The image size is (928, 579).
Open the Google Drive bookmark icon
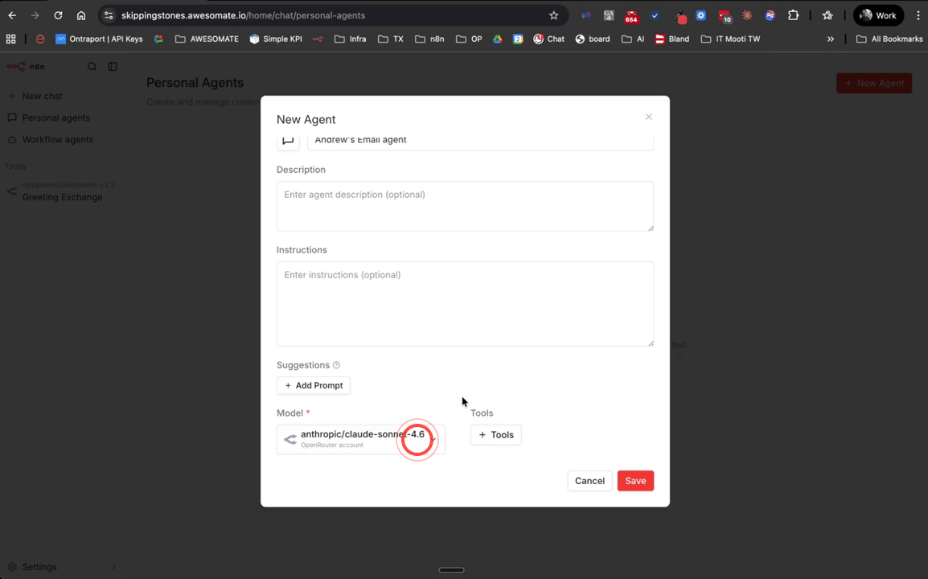(x=497, y=39)
